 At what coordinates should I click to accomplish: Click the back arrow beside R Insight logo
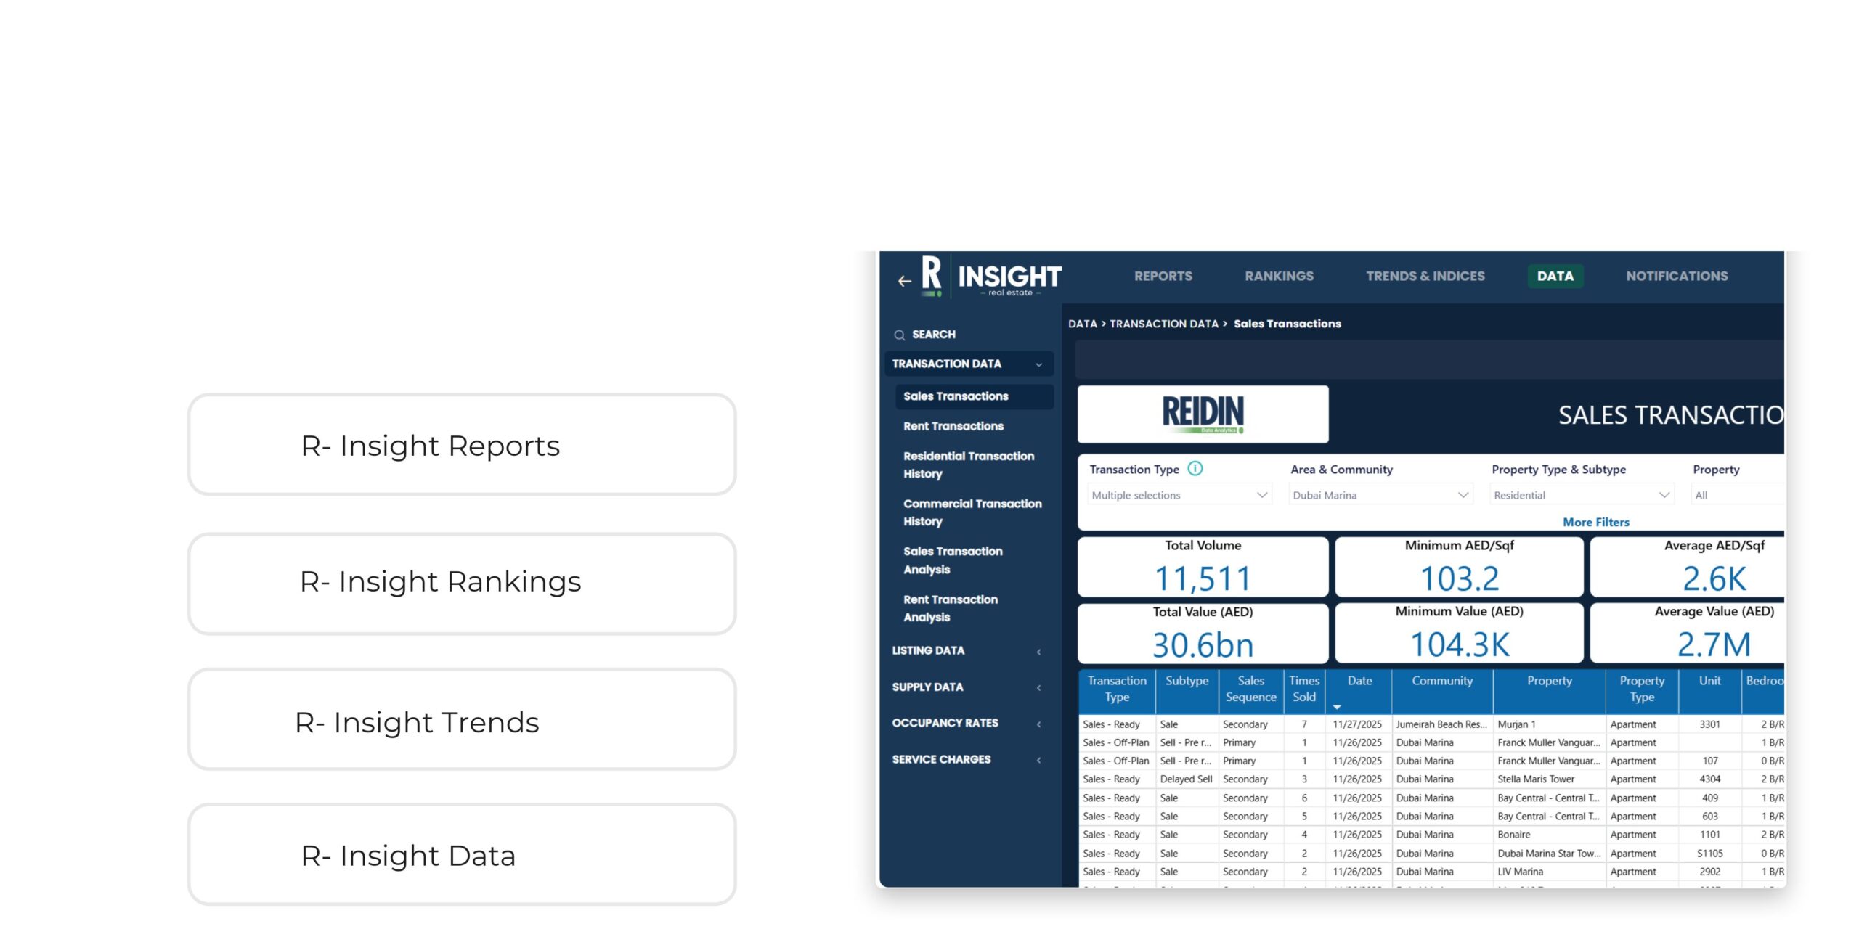pyautogui.click(x=904, y=281)
